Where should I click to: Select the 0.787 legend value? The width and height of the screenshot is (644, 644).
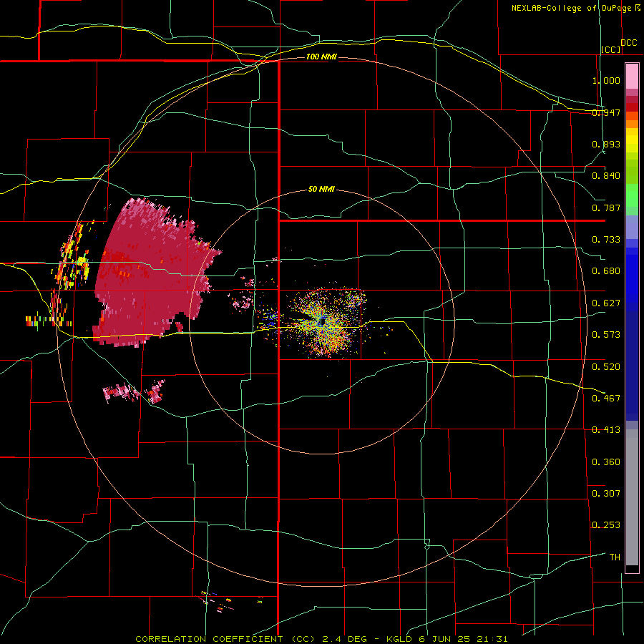click(x=606, y=208)
